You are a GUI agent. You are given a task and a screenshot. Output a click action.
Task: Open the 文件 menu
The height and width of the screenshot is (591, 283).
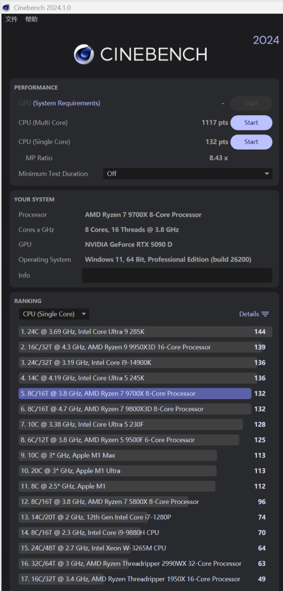click(11, 19)
